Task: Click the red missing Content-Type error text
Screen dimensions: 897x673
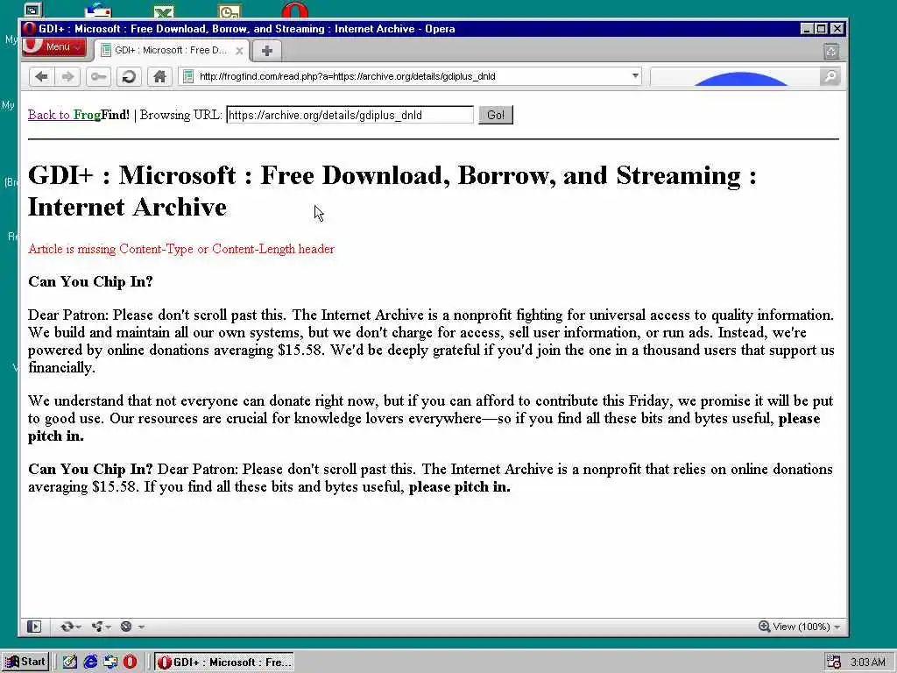Action: 181,249
